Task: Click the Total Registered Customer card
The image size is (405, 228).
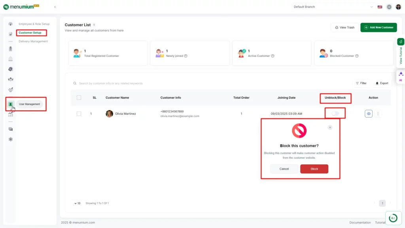Action: 108,53
